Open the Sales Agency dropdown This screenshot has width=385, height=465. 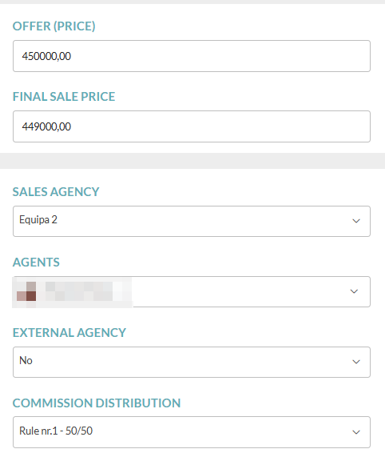click(x=192, y=221)
